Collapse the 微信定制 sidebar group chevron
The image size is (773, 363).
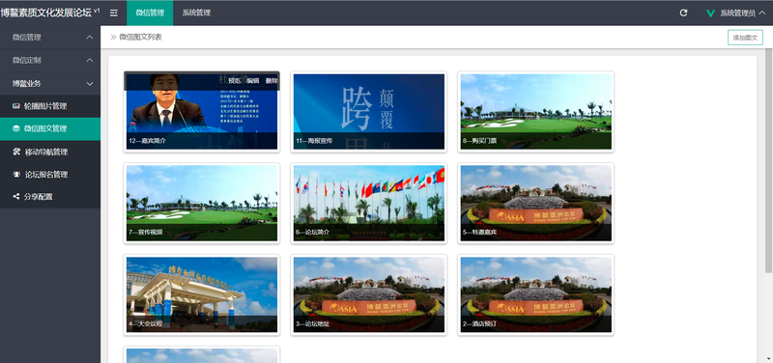(90, 60)
